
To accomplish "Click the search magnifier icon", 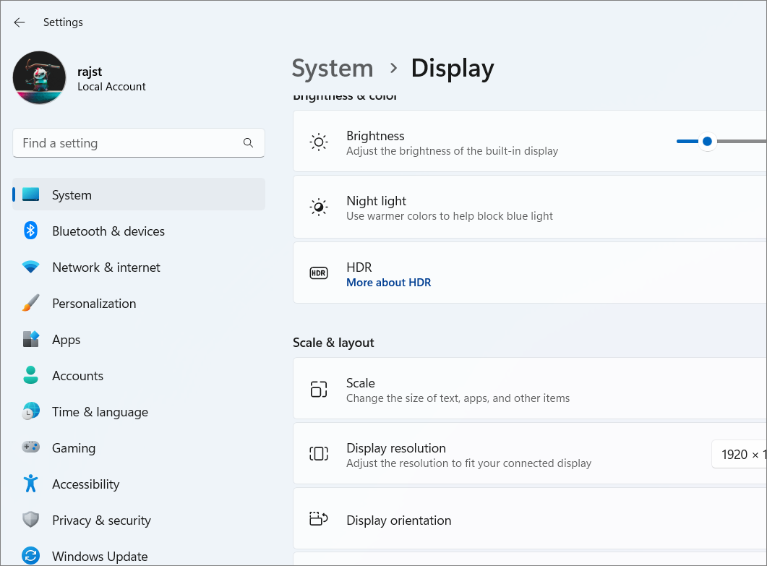I will point(248,142).
